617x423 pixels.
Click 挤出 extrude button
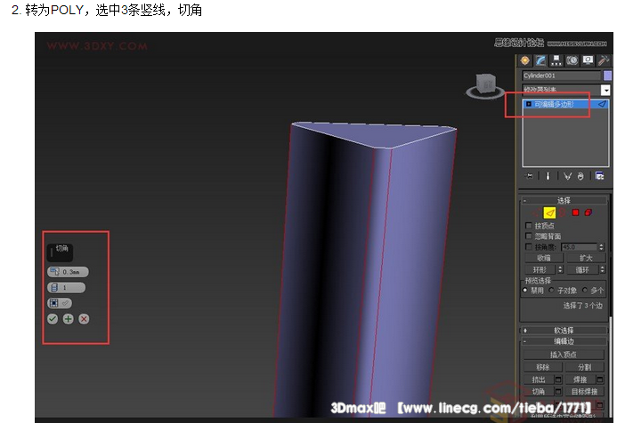coord(539,379)
